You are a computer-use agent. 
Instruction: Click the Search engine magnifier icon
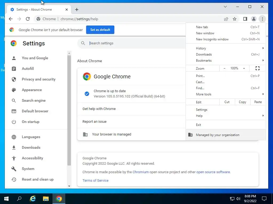tap(14, 100)
